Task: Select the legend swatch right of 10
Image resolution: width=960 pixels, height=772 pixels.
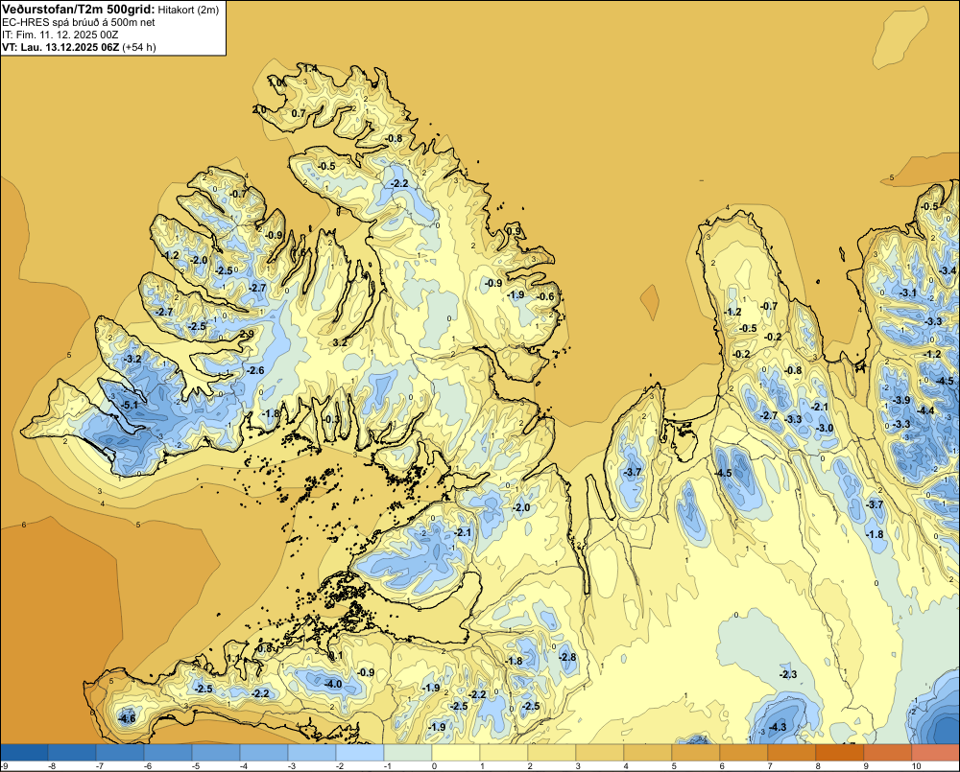Action: (x=936, y=752)
